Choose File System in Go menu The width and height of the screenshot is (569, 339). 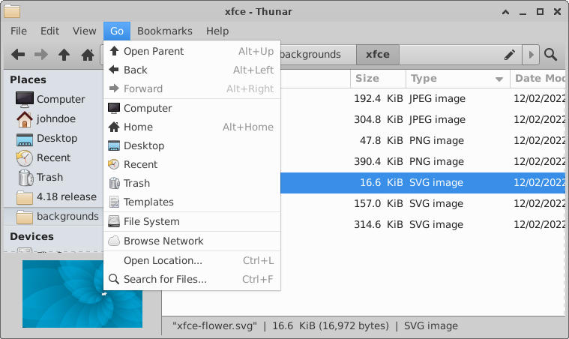(192, 221)
